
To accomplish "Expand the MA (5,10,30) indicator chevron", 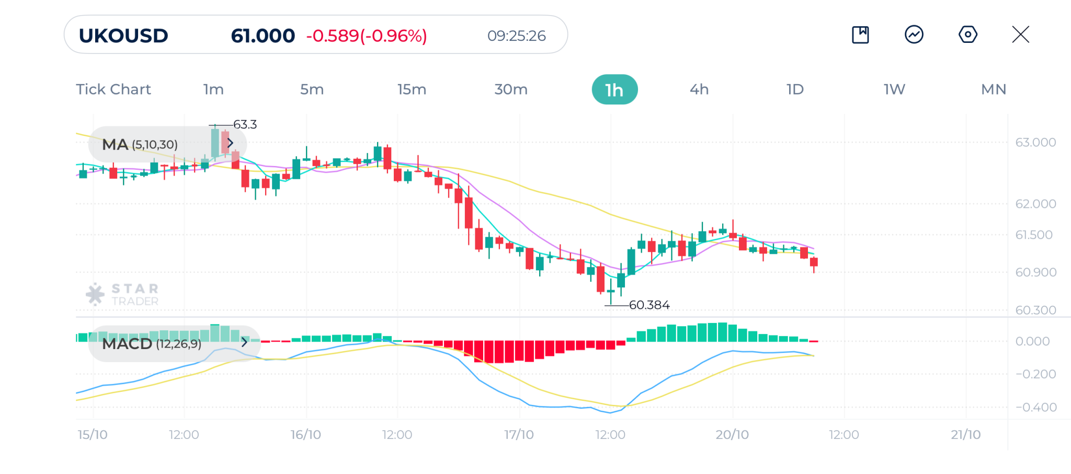I will click(230, 144).
